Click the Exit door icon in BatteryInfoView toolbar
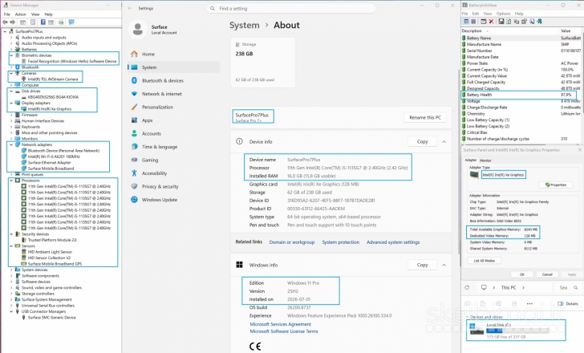The image size is (584, 353). tap(539, 21)
